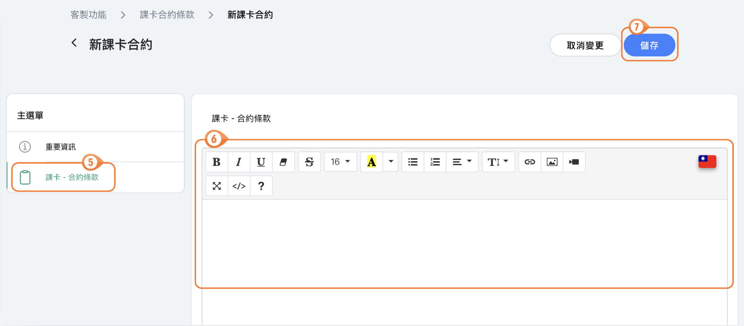Apply strikethrough to the text
Screen dimensions: 744x326
(309, 162)
